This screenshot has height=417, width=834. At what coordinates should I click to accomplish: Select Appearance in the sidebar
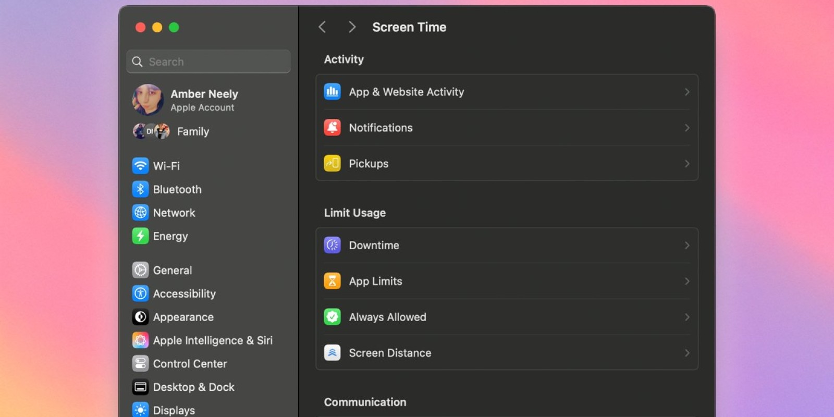coord(208,317)
